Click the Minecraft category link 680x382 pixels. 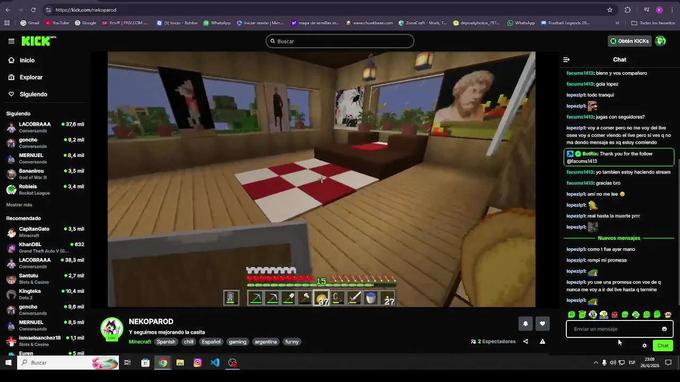tap(140, 342)
